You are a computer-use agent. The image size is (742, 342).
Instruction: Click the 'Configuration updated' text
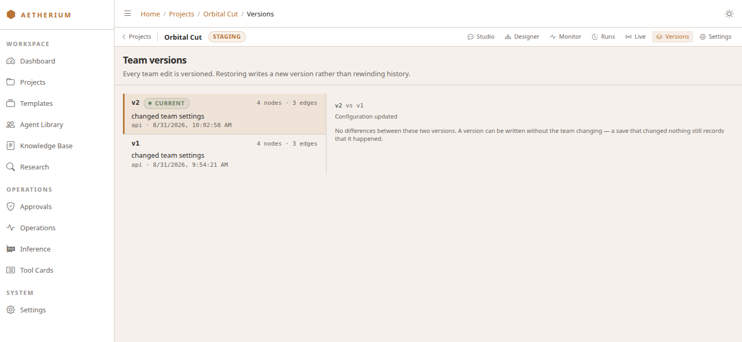(366, 116)
